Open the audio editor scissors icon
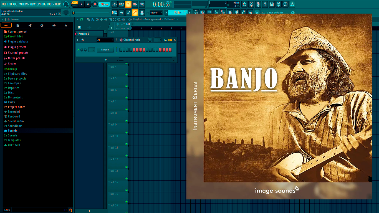The image size is (379, 213). [x=251, y=4]
